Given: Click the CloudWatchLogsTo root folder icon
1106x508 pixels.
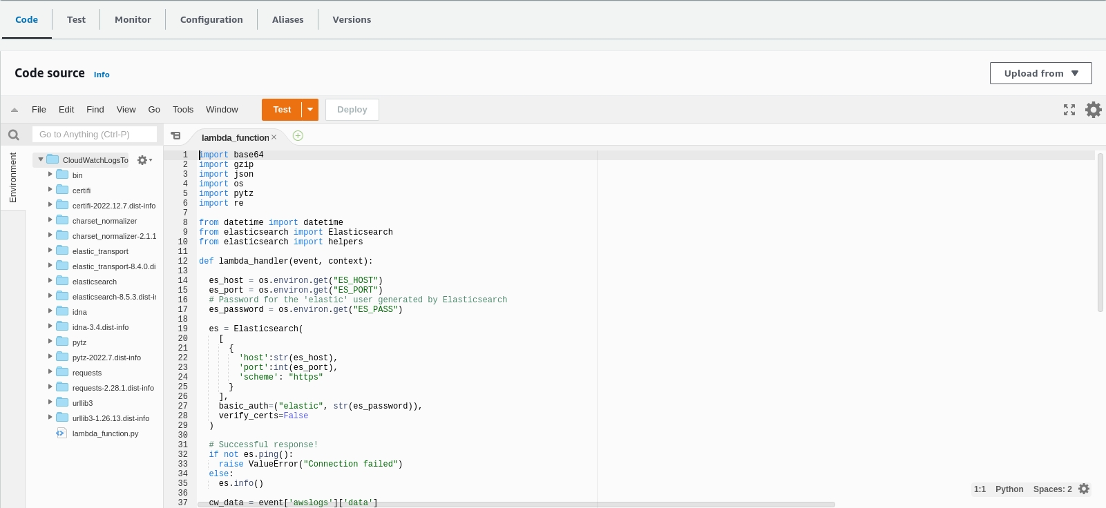Looking at the screenshot, I should click(53, 159).
